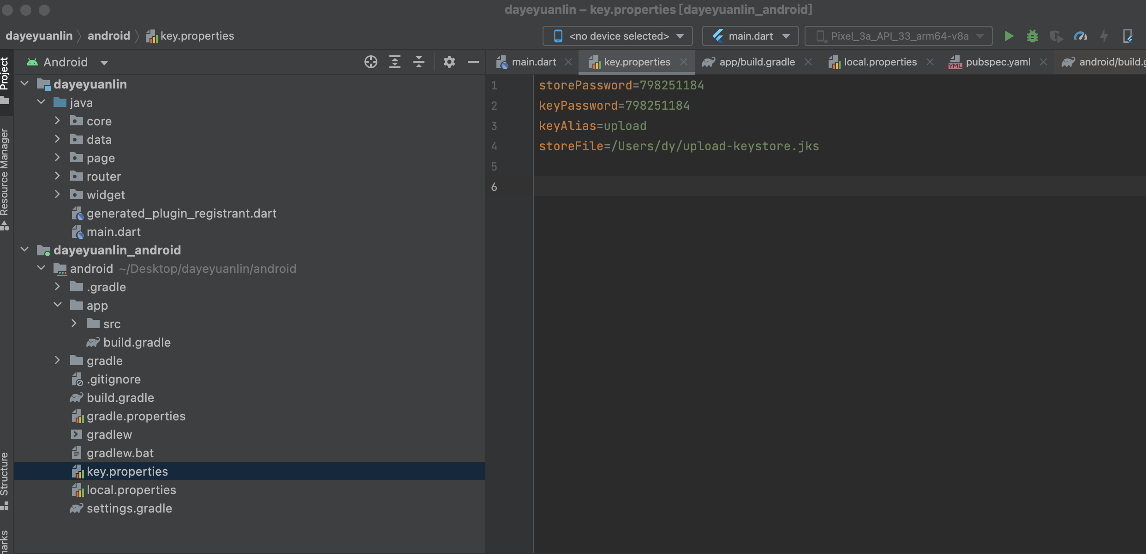Click the storeFile path line
1146x554 pixels.
pos(679,146)
